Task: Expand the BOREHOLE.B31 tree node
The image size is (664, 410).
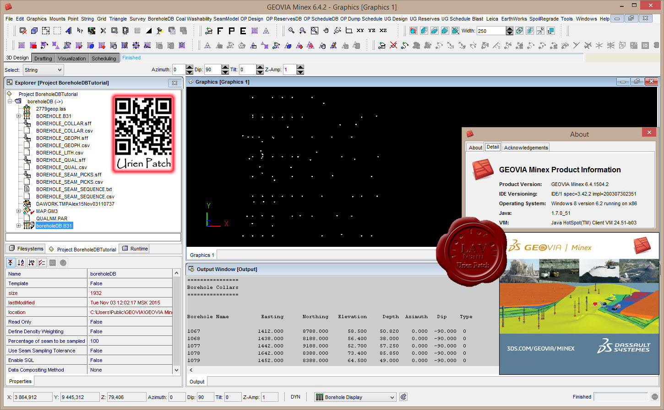Action: (x=18, y=116)
